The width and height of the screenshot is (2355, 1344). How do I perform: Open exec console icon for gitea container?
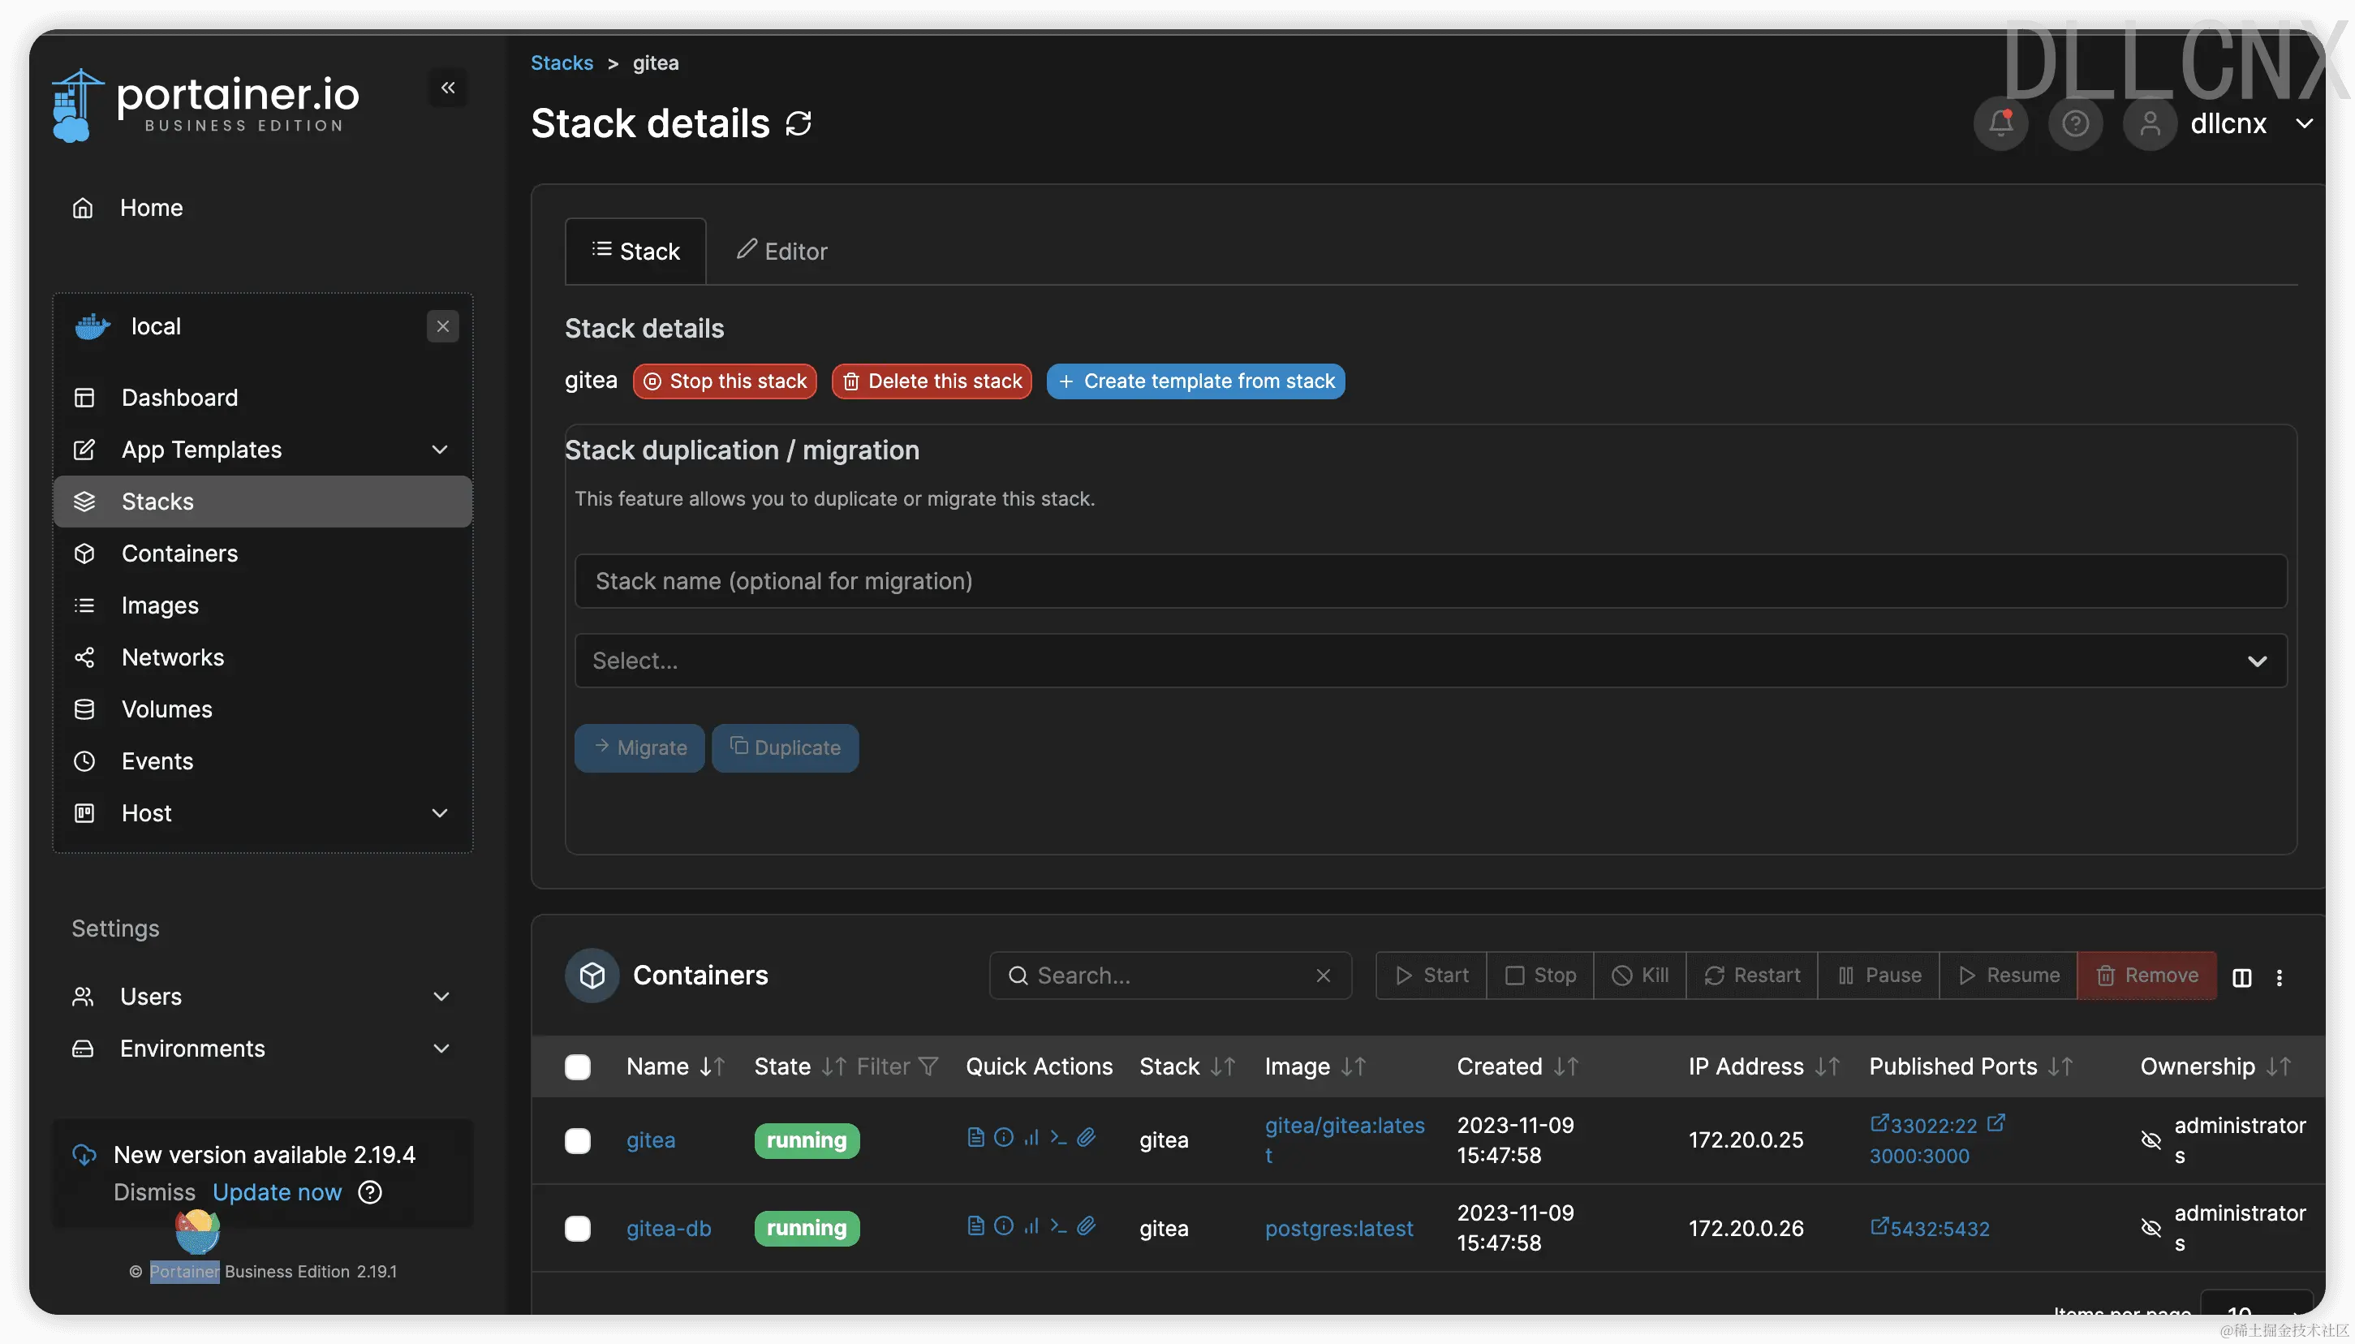click(x=1058, y=1137)
